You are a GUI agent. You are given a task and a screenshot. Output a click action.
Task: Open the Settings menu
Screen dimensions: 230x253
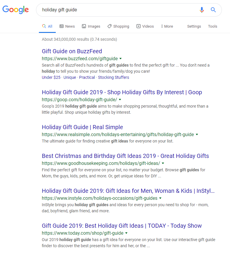tap(194, 26)
